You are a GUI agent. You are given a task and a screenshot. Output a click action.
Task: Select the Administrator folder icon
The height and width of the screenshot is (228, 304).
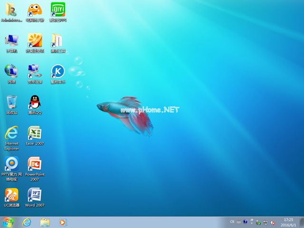pos(11,9)
